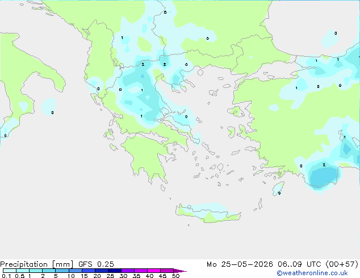The height and width of the screenshot is (278, 360).
Task: Click the legend label "35"
Action: tap(136, 276)
